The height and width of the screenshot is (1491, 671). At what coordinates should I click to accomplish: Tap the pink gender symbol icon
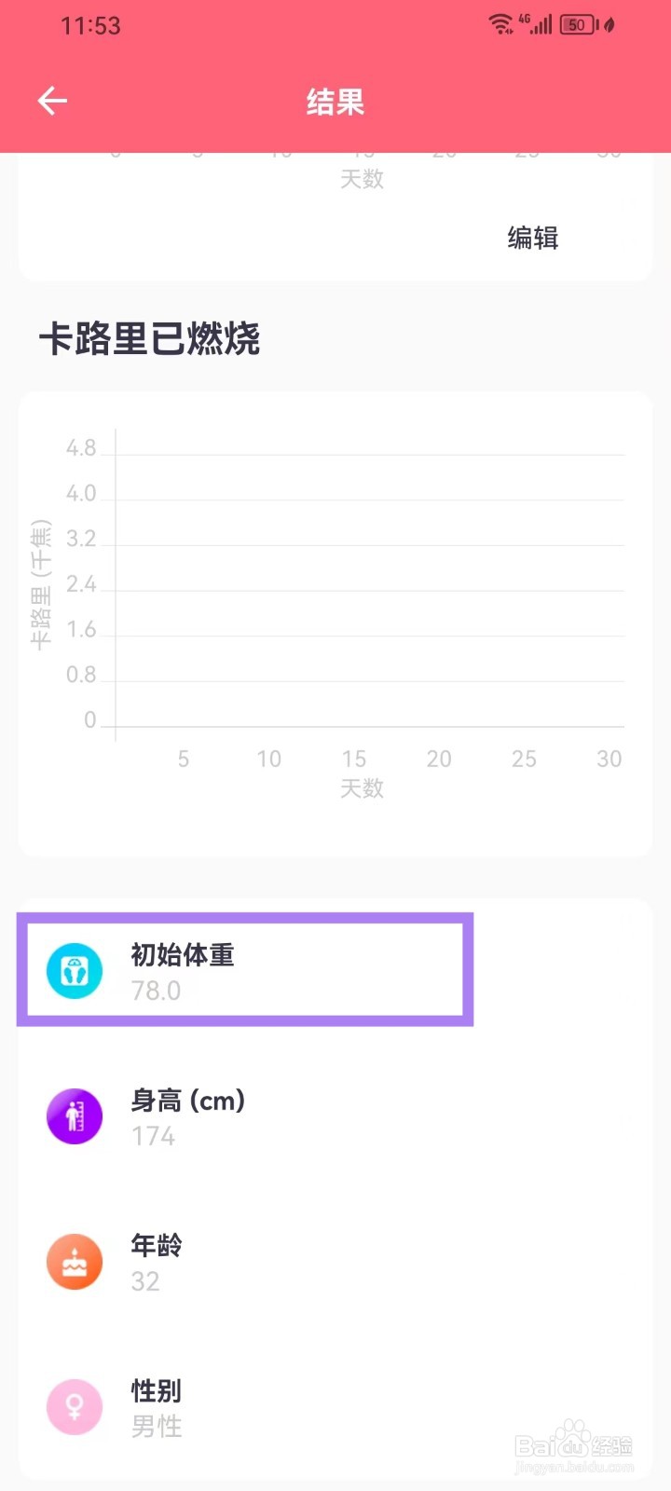(75, 1407)
